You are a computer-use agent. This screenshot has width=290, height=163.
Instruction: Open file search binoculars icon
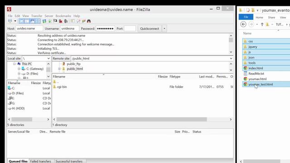pos(89,21)
